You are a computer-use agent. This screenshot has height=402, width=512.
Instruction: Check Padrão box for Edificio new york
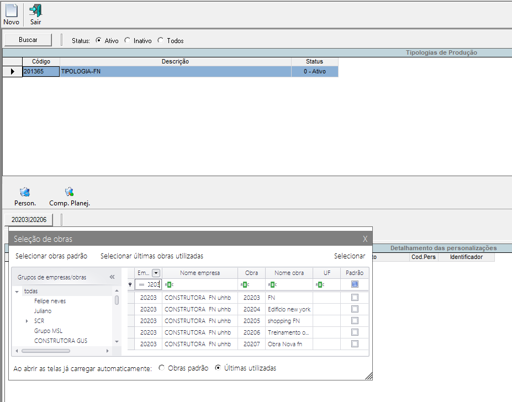pyautogui.click(x=355, y=309)
